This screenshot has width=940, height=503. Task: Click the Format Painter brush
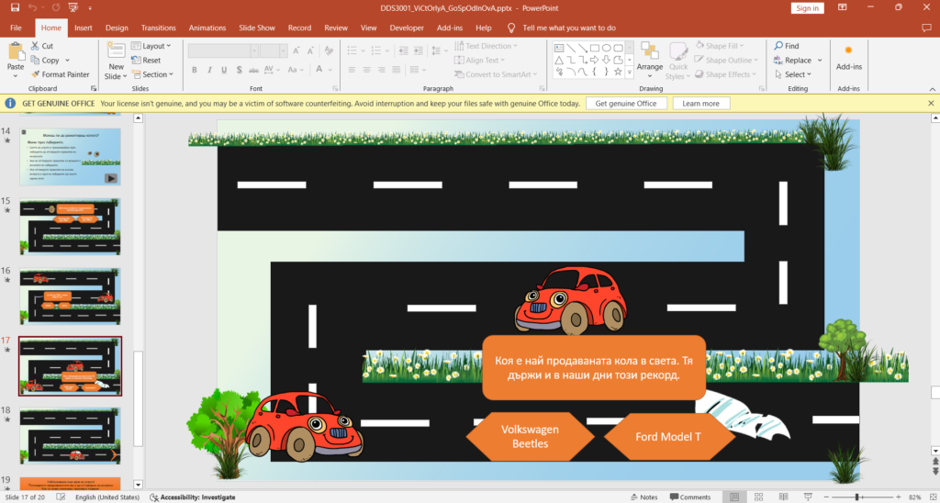tap(34, 74)
